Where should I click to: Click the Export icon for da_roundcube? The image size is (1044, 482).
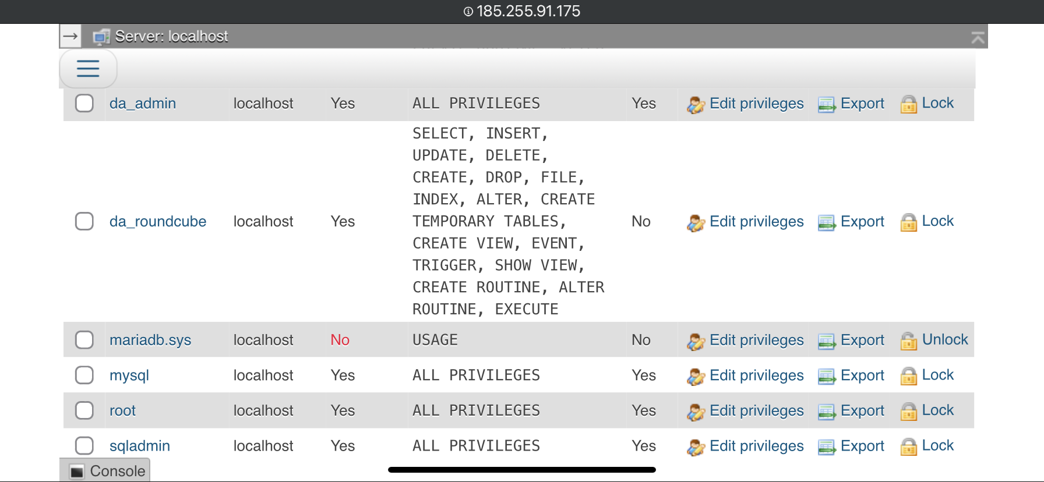click(x=827, y=222)
